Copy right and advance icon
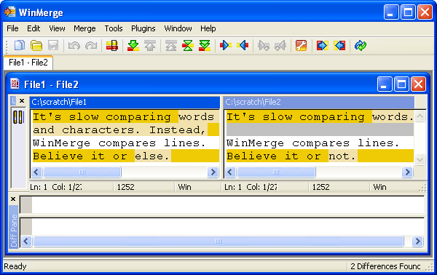Viewport: 437px width, 275px height. click(264, 45)
